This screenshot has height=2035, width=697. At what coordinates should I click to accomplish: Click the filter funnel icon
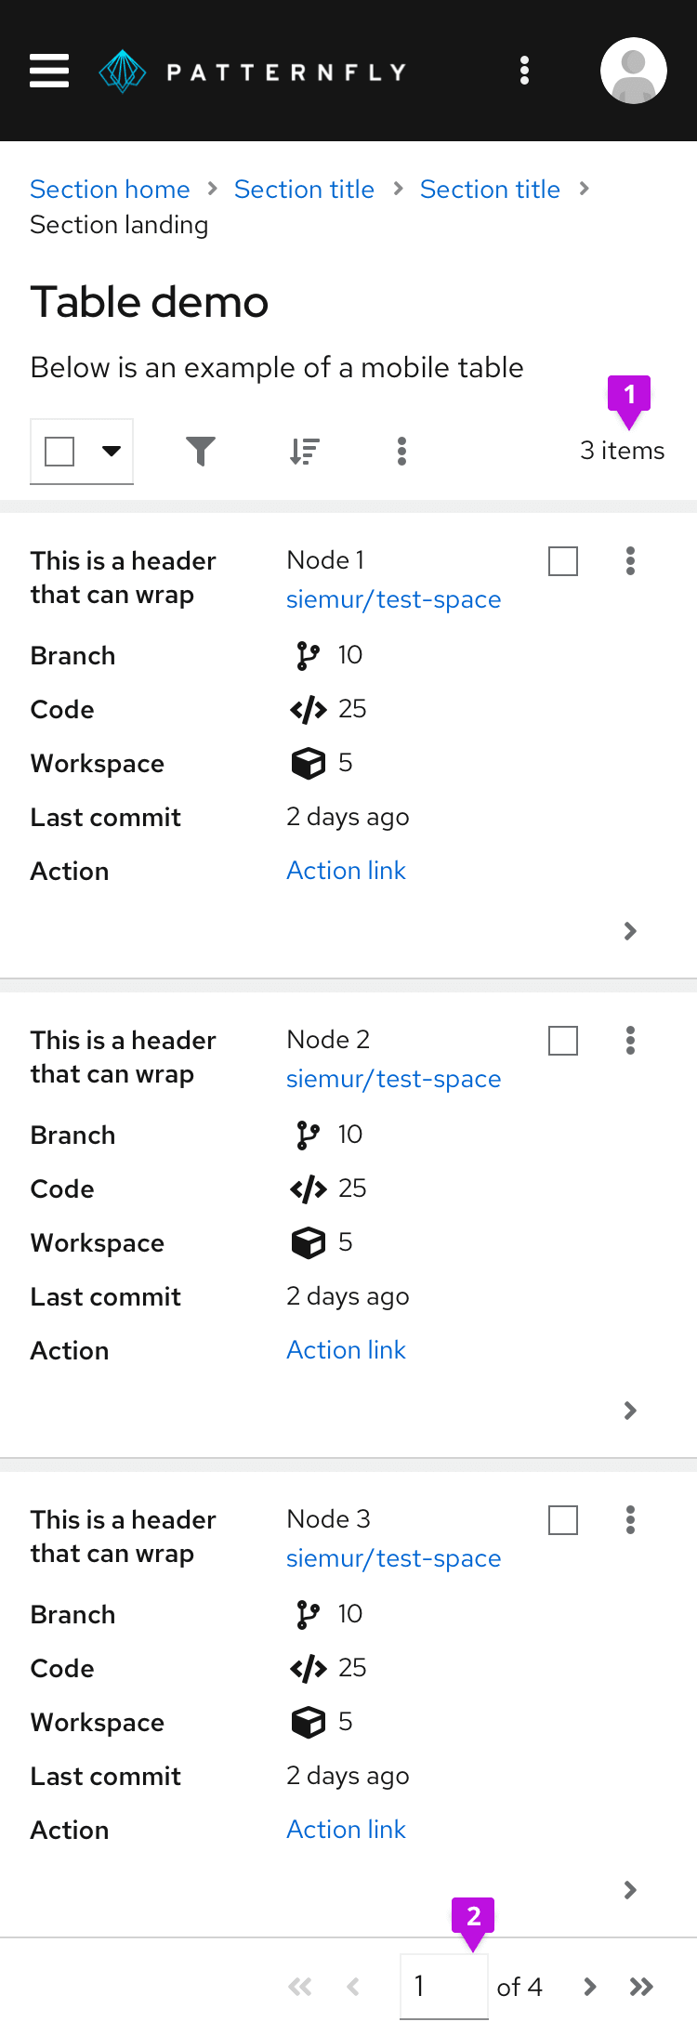(201, 452)
